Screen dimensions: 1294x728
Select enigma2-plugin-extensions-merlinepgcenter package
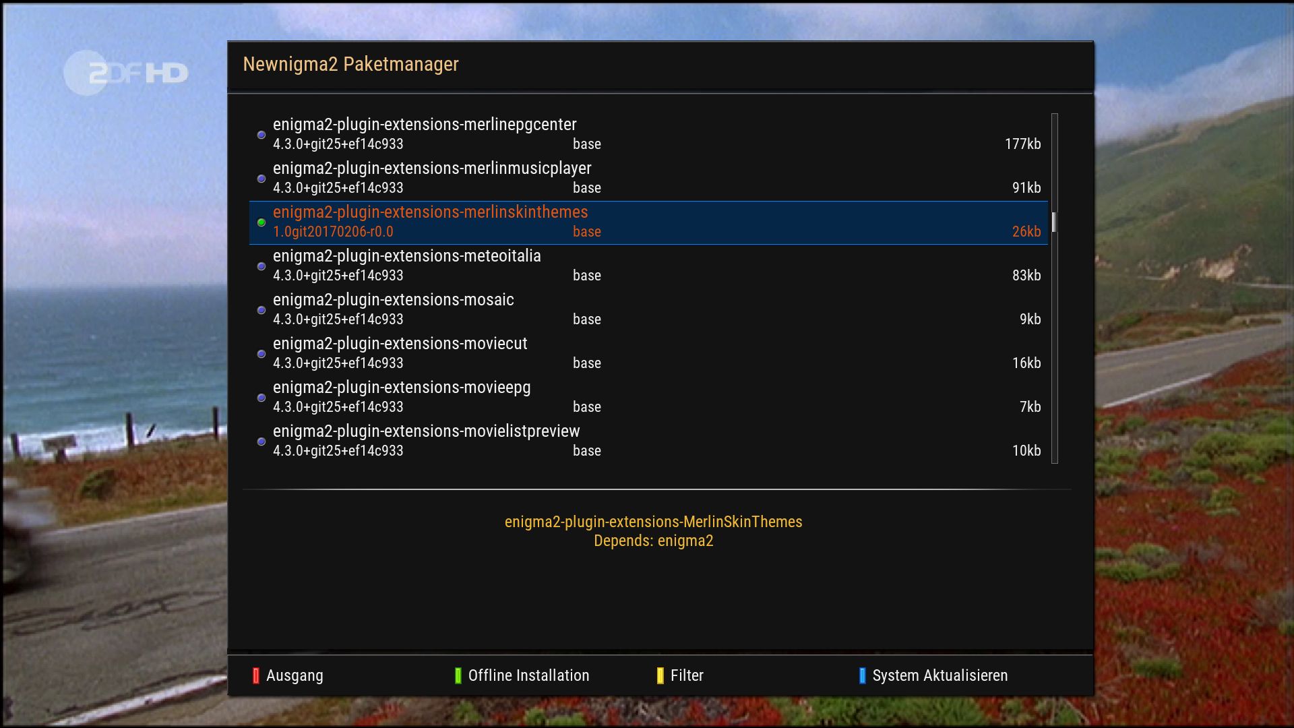(x=648, y=135)
